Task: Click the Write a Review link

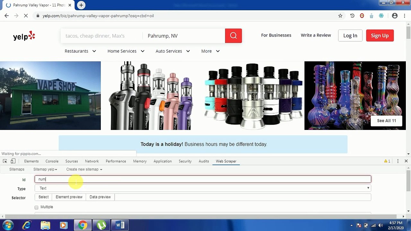Action: pos(316,35)
